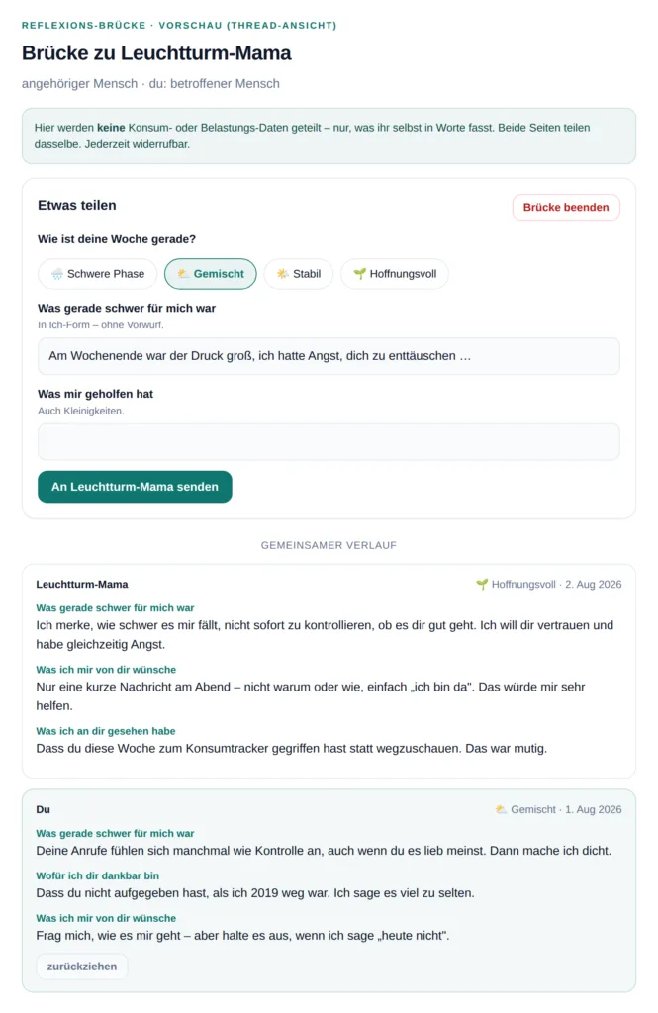Click the 'Gemeinsamer Verlauf' section heading

click(x=329, y=545)
